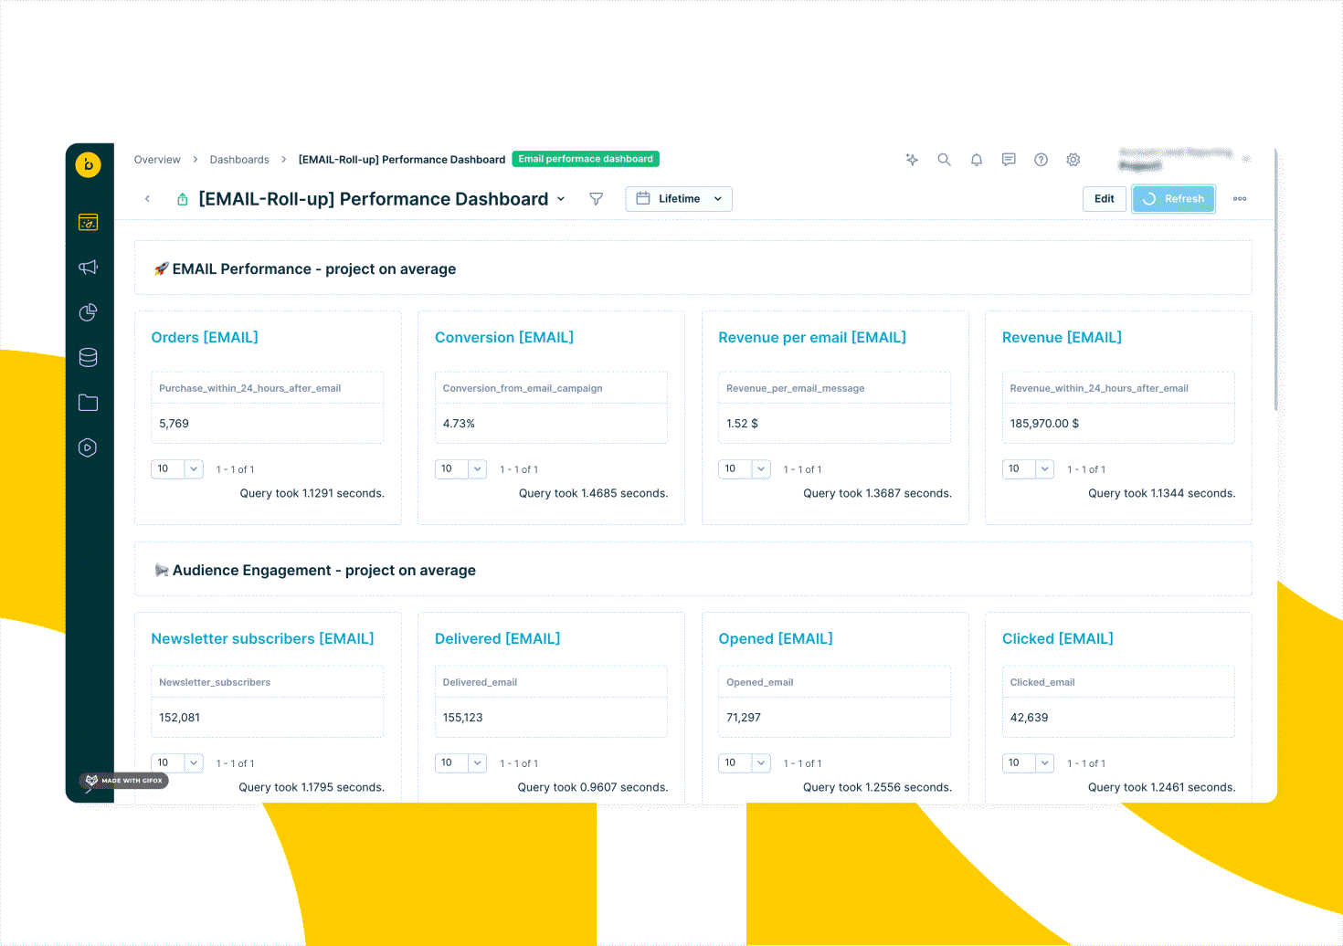This screenshot has height=946, width=1343.
Task: Change page size in Clicked [EMAIL] card
Action: pos(1028,763)
